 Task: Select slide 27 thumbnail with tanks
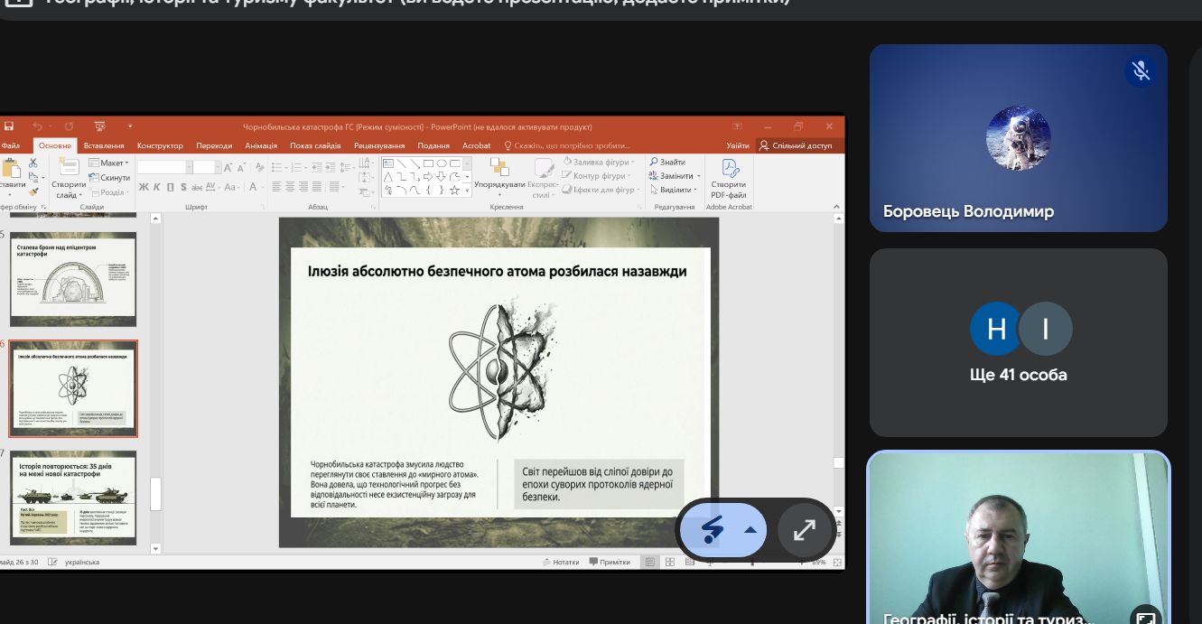point(73,497)
